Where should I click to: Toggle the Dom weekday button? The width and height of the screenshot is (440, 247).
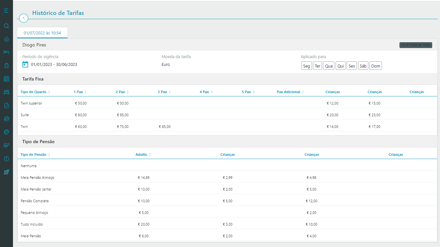tap(375, 66)
